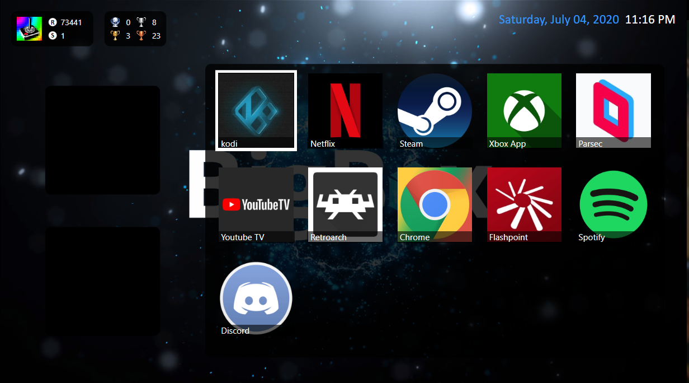Click the 11:16 PM clock
Viewport: 689px width, 383px height.
point(650,20)
